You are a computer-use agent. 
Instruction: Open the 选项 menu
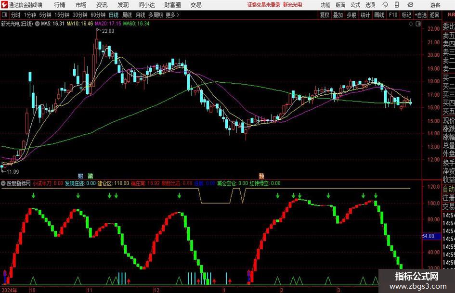point(370,5)
